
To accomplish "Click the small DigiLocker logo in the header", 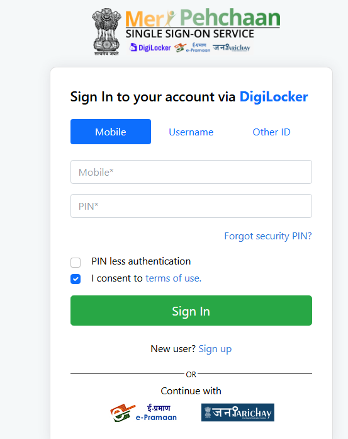I will click(150, 48).
